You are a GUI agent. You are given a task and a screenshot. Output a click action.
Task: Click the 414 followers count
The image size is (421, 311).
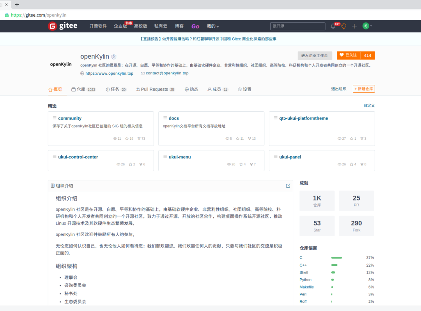(x=368, y=55)
